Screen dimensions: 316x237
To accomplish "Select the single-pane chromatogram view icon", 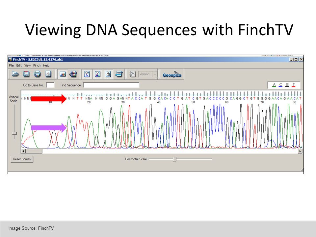I will click(x=63, y=74).
